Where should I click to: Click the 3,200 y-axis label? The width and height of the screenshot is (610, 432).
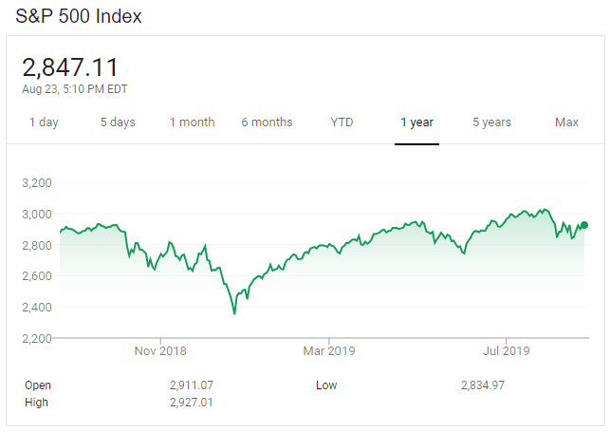click(x=37, y=183)
